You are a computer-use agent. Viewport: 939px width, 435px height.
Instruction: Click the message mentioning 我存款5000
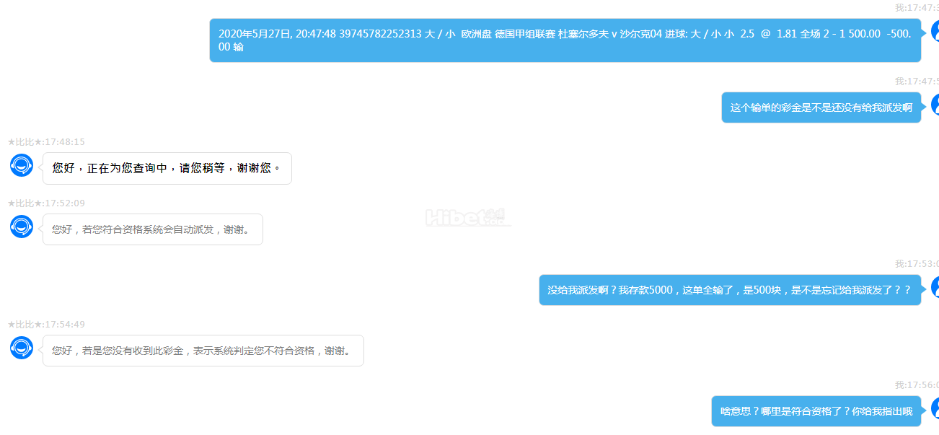730,290
